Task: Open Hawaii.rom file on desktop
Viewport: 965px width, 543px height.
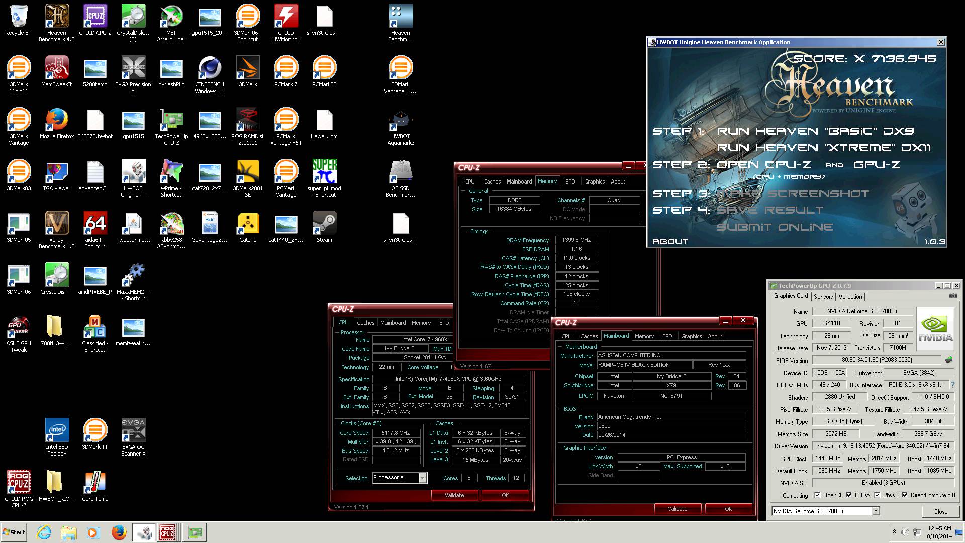Action: pos(324,123)
